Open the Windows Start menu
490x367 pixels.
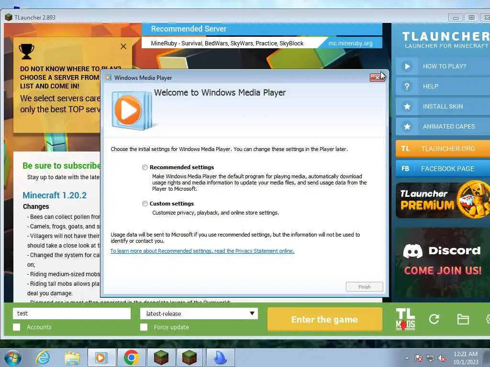(13, 357)
